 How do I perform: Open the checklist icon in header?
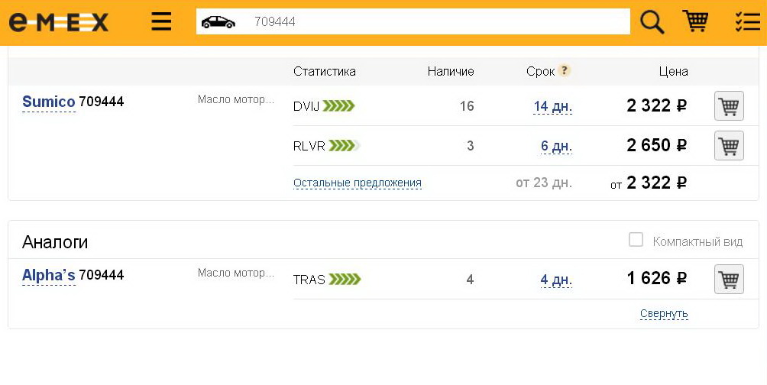point(747,22)
